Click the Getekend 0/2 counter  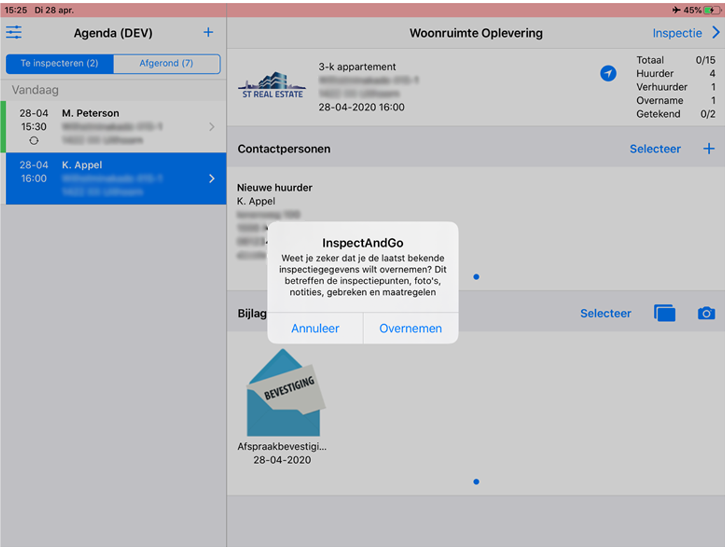pos(675,114)
